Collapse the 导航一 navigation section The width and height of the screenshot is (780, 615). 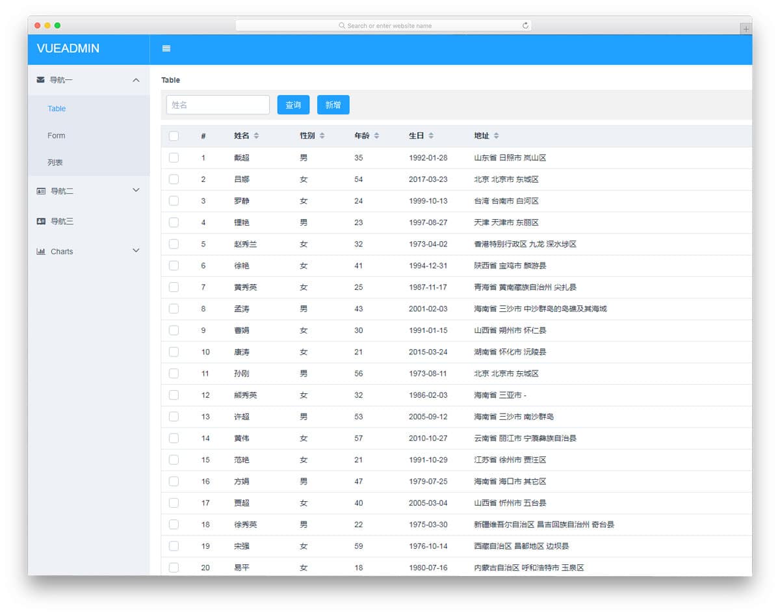point(88,79)
